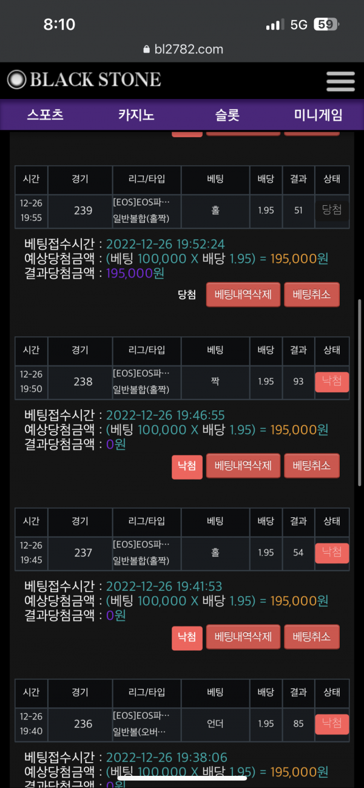Tap 낙첨 status badge in game 238 row
This screenshot has width=364, height=788.
(332, 382)
